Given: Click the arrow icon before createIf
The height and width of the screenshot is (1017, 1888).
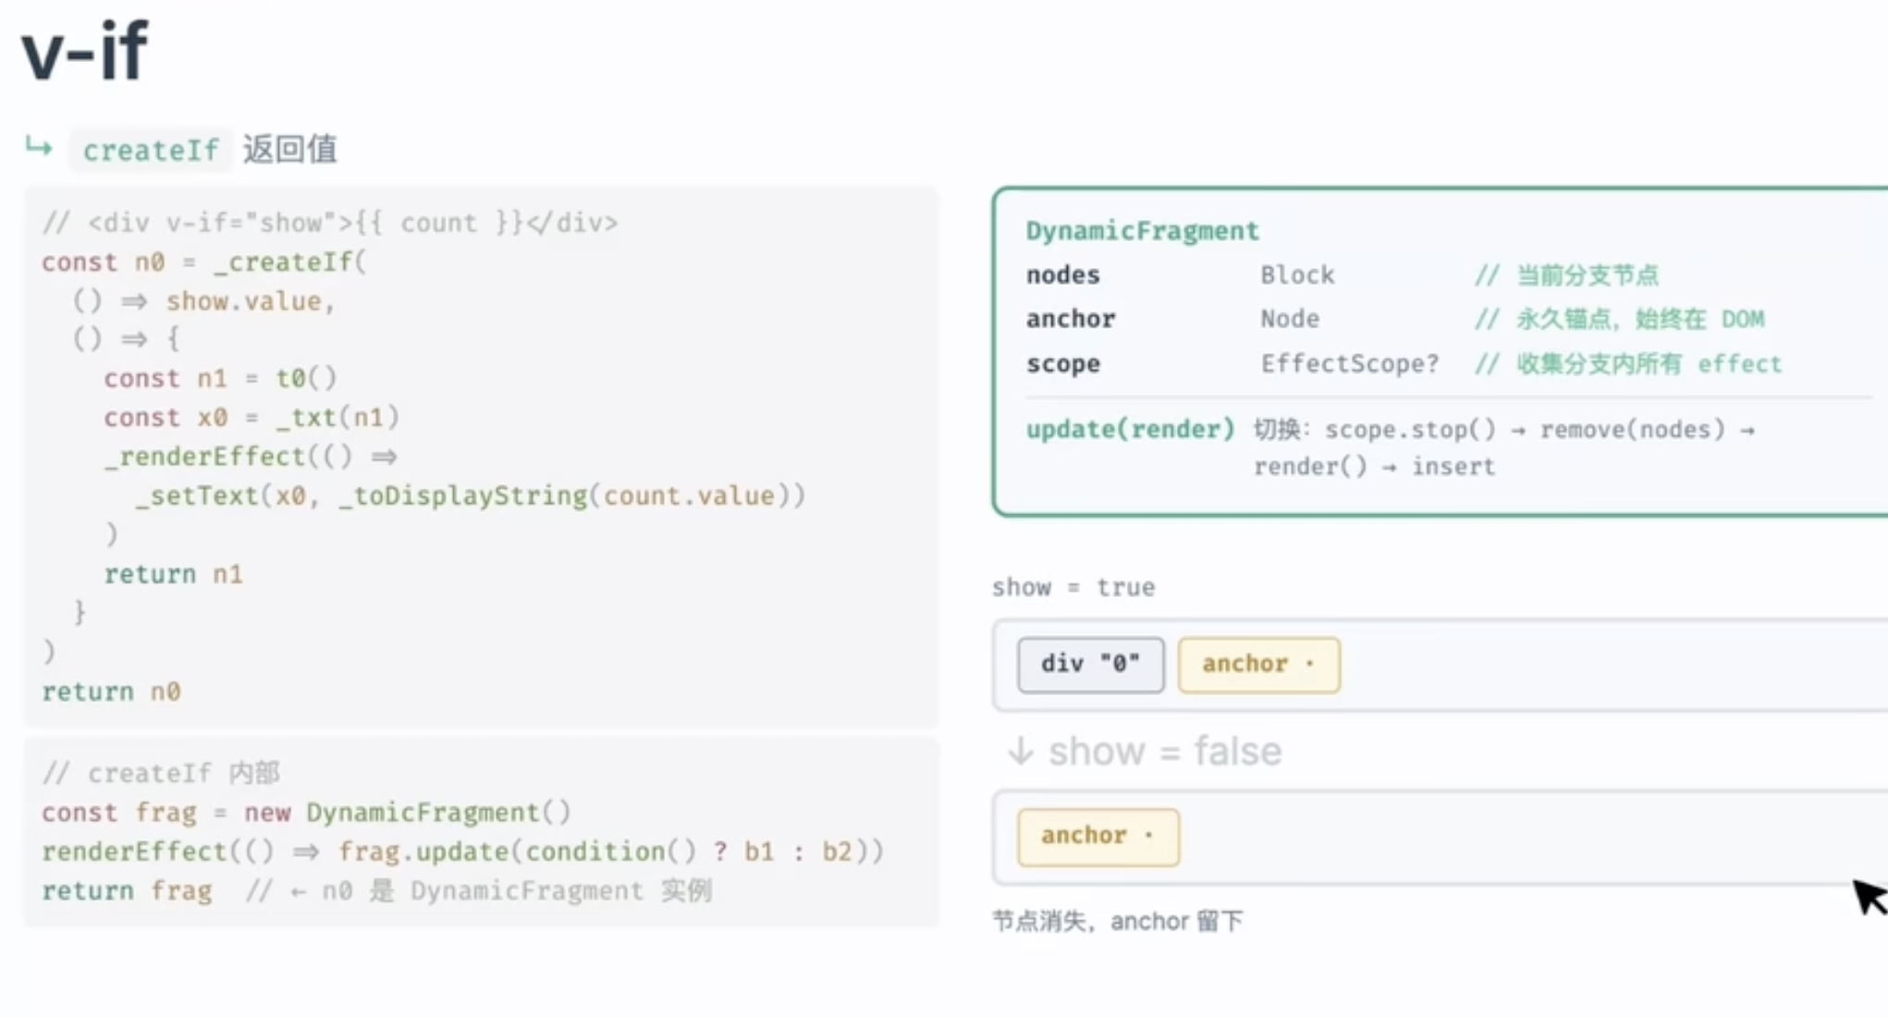Looking at the screenshot, I should [x=39, y=147].
